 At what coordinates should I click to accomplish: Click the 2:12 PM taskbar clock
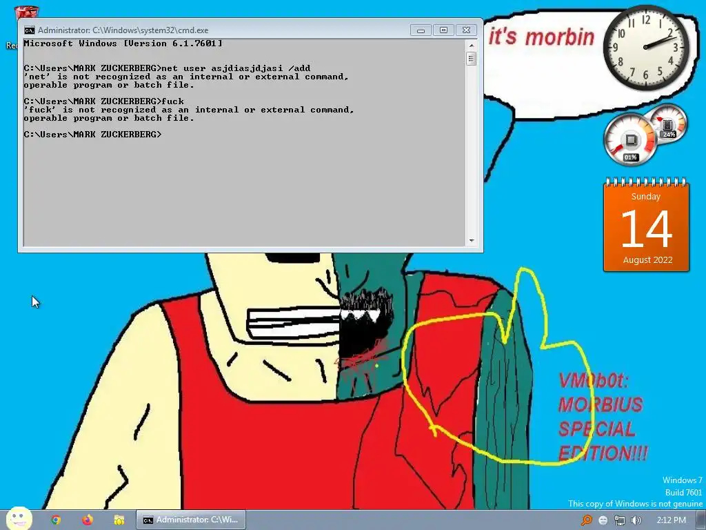[x=671, y=520]
